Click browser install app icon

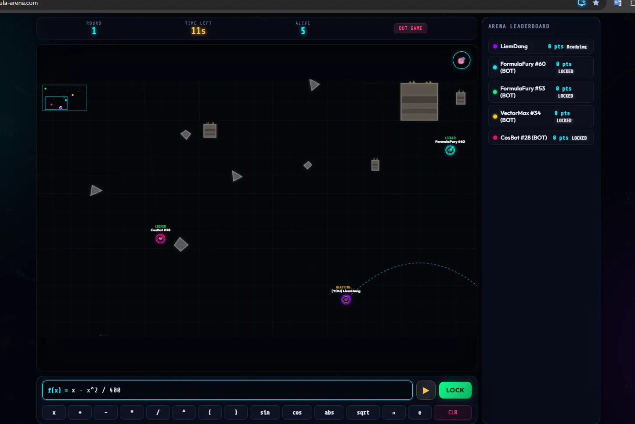(582, 3)
